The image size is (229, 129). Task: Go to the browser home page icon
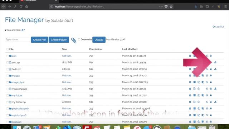point(26,6)
